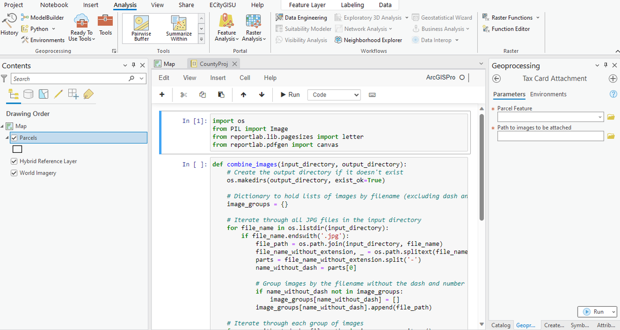Open help for Tax Card Attachment tool
The height and width of the screenshot is (330, 620).
click(x=613, y=94)
